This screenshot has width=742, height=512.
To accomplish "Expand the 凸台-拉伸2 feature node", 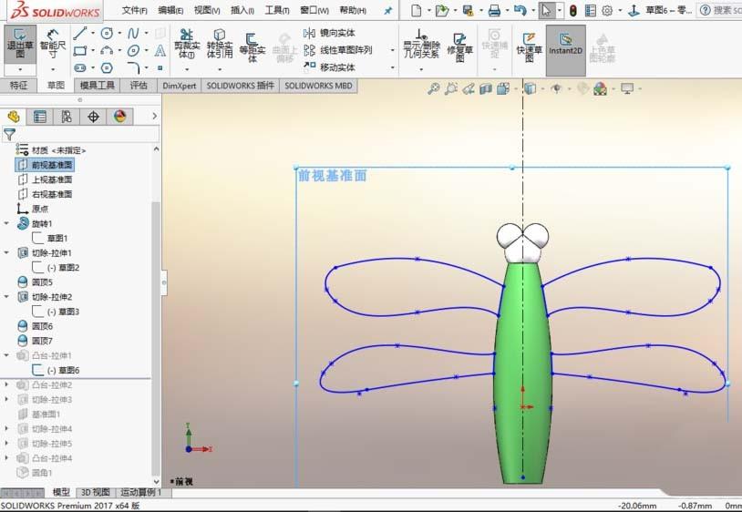I will coord(6,384).
